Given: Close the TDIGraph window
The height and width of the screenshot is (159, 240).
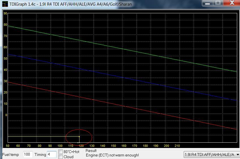Looking at the screenshot, I should [232, 3].
